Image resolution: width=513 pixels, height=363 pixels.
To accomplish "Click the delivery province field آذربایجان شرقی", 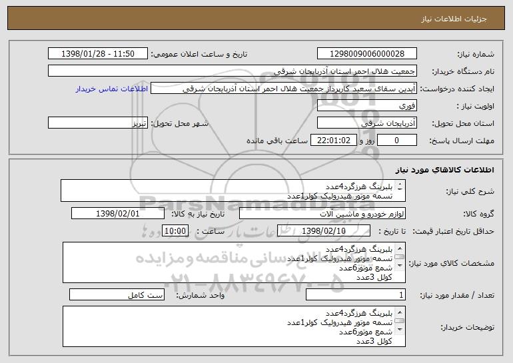I will [366, 123].
